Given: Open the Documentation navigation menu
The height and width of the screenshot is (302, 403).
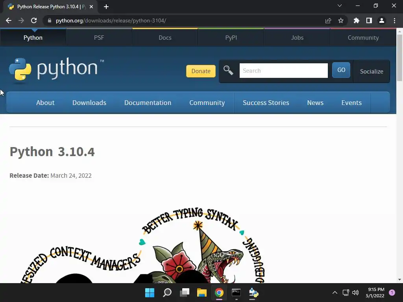Looking at the screenshot, I should click(148, 103).
